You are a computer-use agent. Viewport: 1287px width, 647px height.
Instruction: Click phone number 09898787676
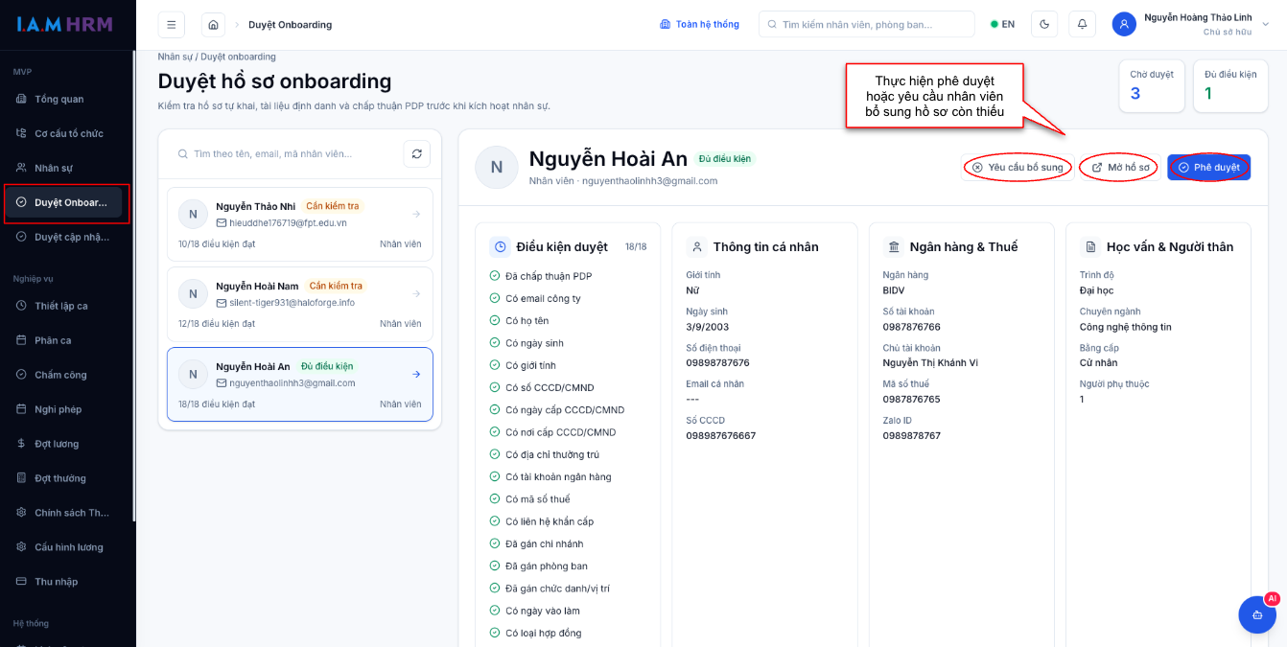coord(717,363)
